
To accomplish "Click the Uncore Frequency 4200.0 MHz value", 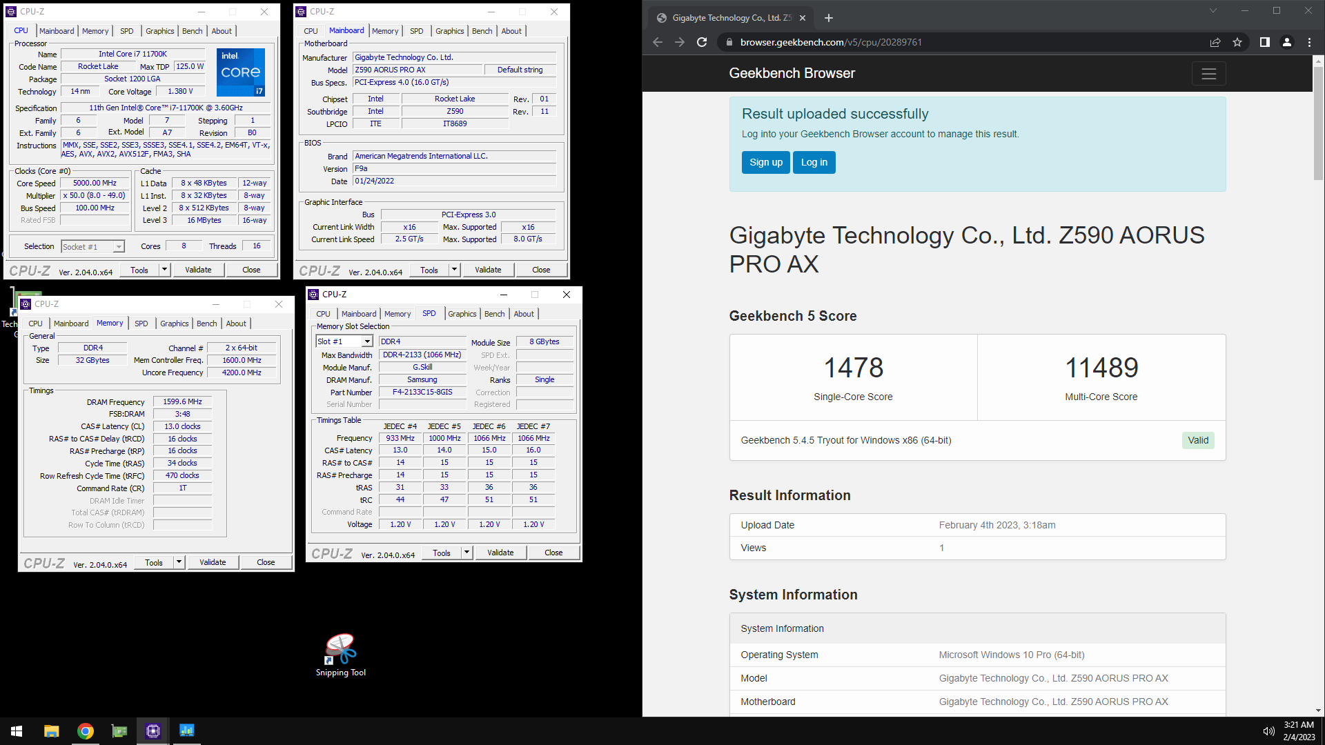I will click(x=242, y=372).
